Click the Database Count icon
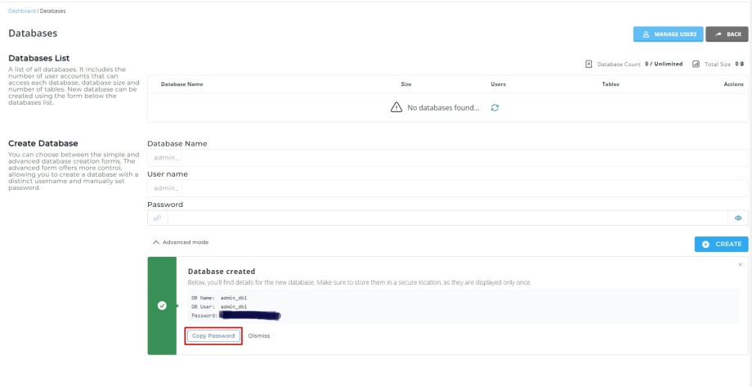752x387 pixels. click(589, 64)
